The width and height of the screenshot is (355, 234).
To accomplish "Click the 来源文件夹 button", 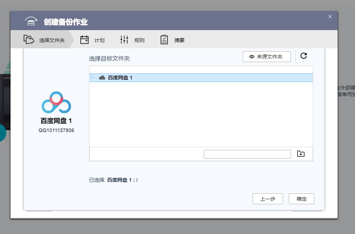I will (x=266, y=56).
